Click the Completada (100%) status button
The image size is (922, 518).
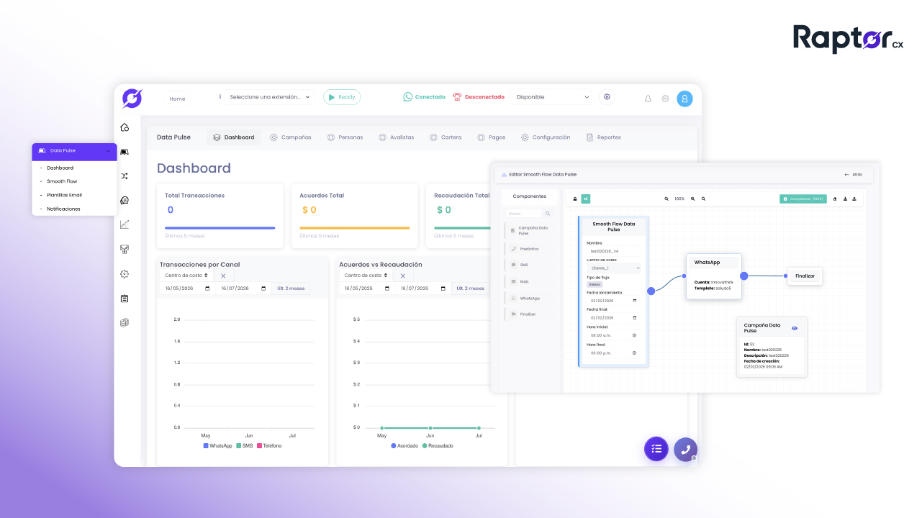(803, 199)
